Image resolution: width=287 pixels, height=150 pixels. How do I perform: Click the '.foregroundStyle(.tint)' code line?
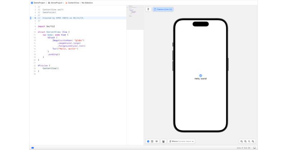click(71, 46)
